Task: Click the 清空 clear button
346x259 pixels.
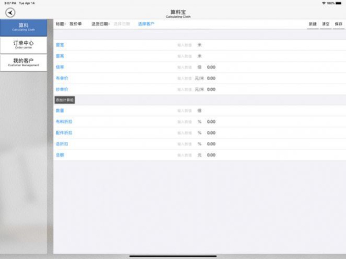Action: (325, 24)
